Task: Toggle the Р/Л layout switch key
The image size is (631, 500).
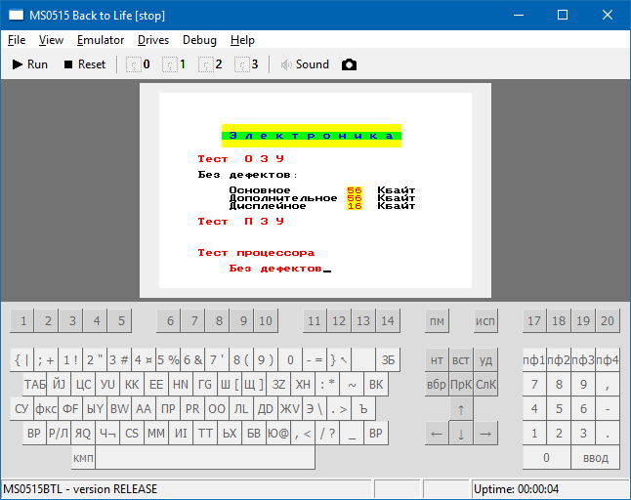Action: tap(59, 434)
